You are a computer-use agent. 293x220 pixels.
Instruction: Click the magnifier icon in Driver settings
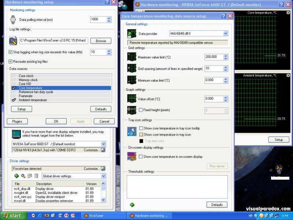point(23,176)
